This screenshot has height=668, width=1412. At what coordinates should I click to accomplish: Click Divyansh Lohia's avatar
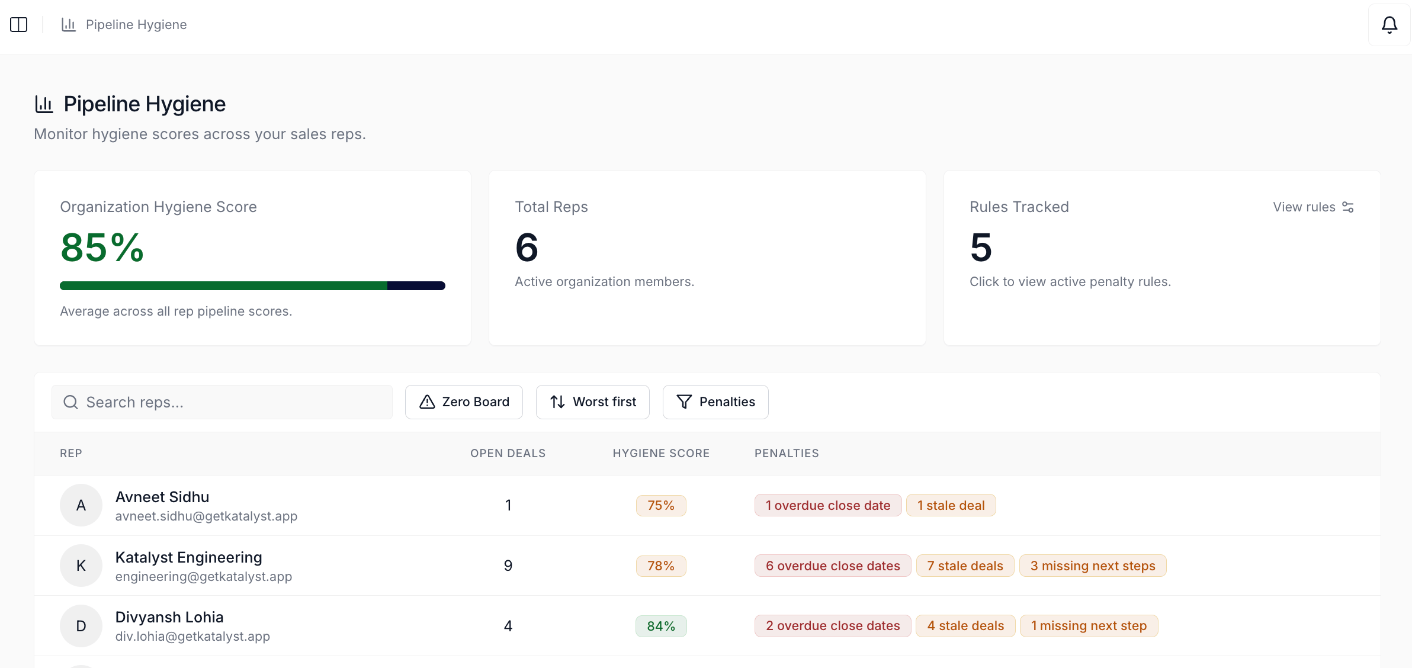coord(81,626)
